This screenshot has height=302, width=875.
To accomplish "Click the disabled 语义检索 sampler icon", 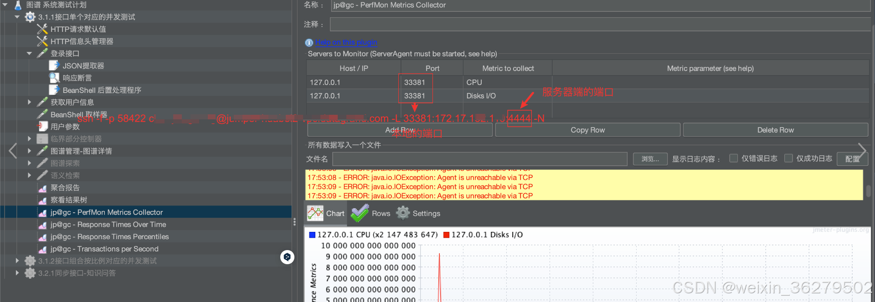I will click(42, 175).
